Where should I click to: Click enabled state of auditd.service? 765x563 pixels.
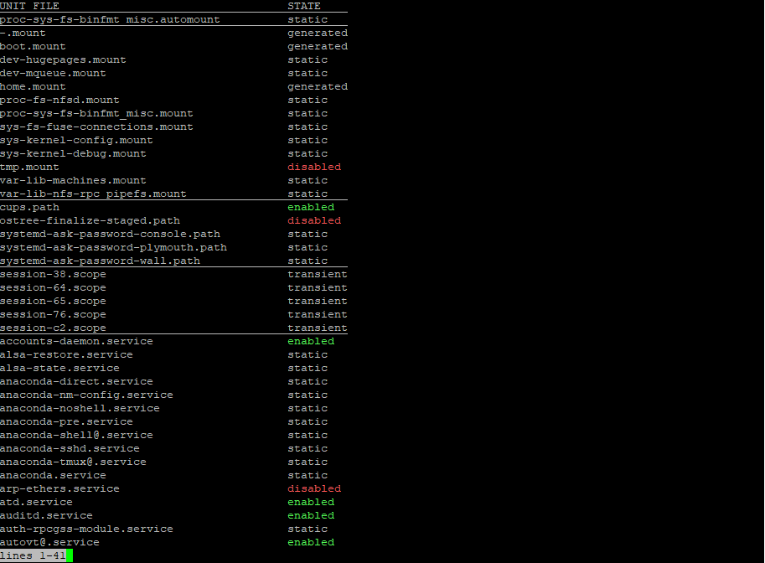click(x=311, y=516)
